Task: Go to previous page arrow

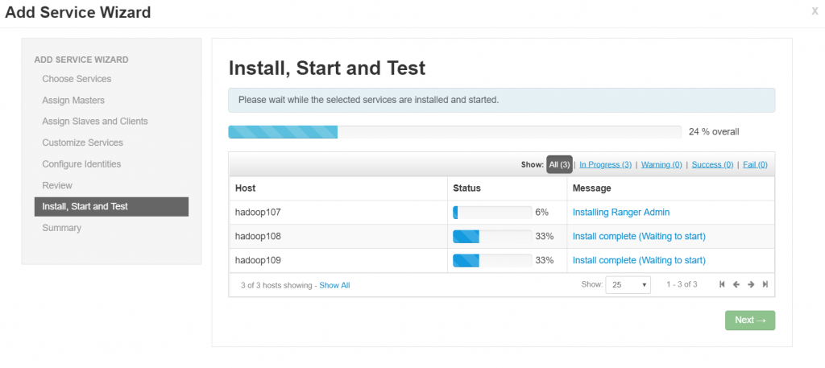Action: [x=736, y=284]
